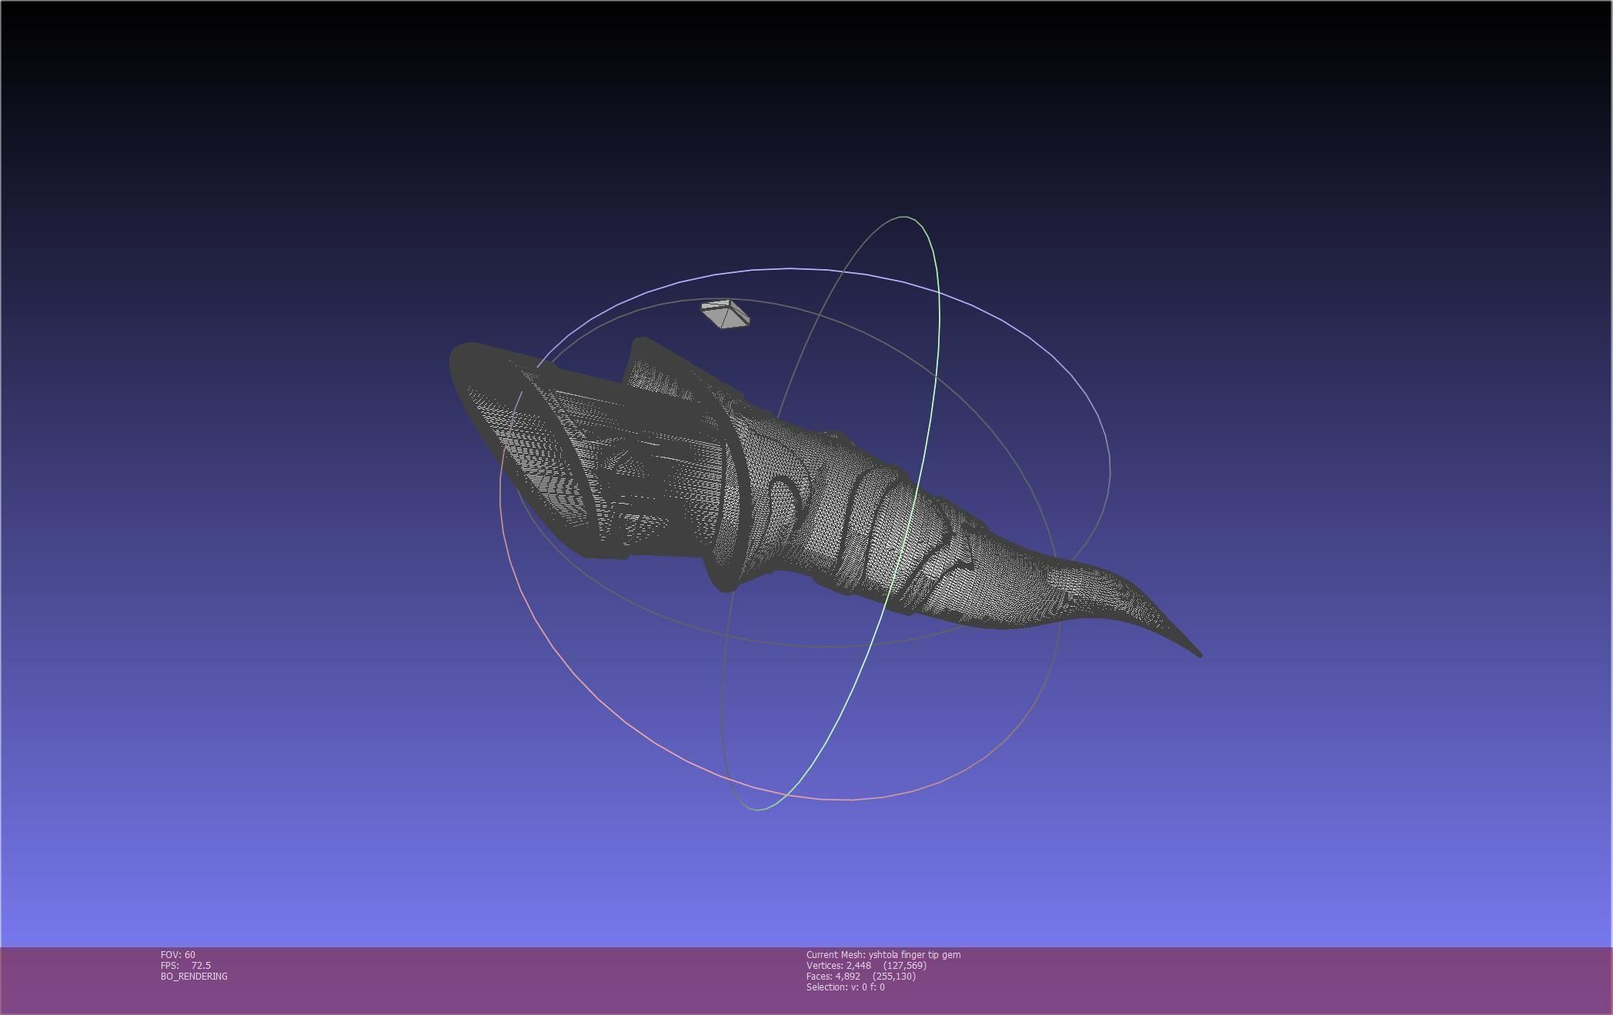Screen dimensions: 1613x1015
Task: Click the 'Selection: v: 0 f: 0' line
Action: 845,987
